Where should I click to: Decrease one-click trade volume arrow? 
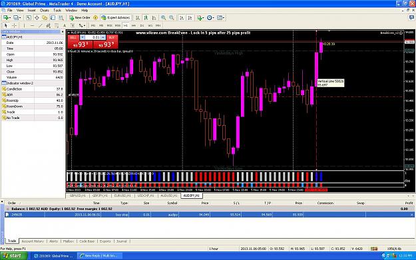pos(83,37)
